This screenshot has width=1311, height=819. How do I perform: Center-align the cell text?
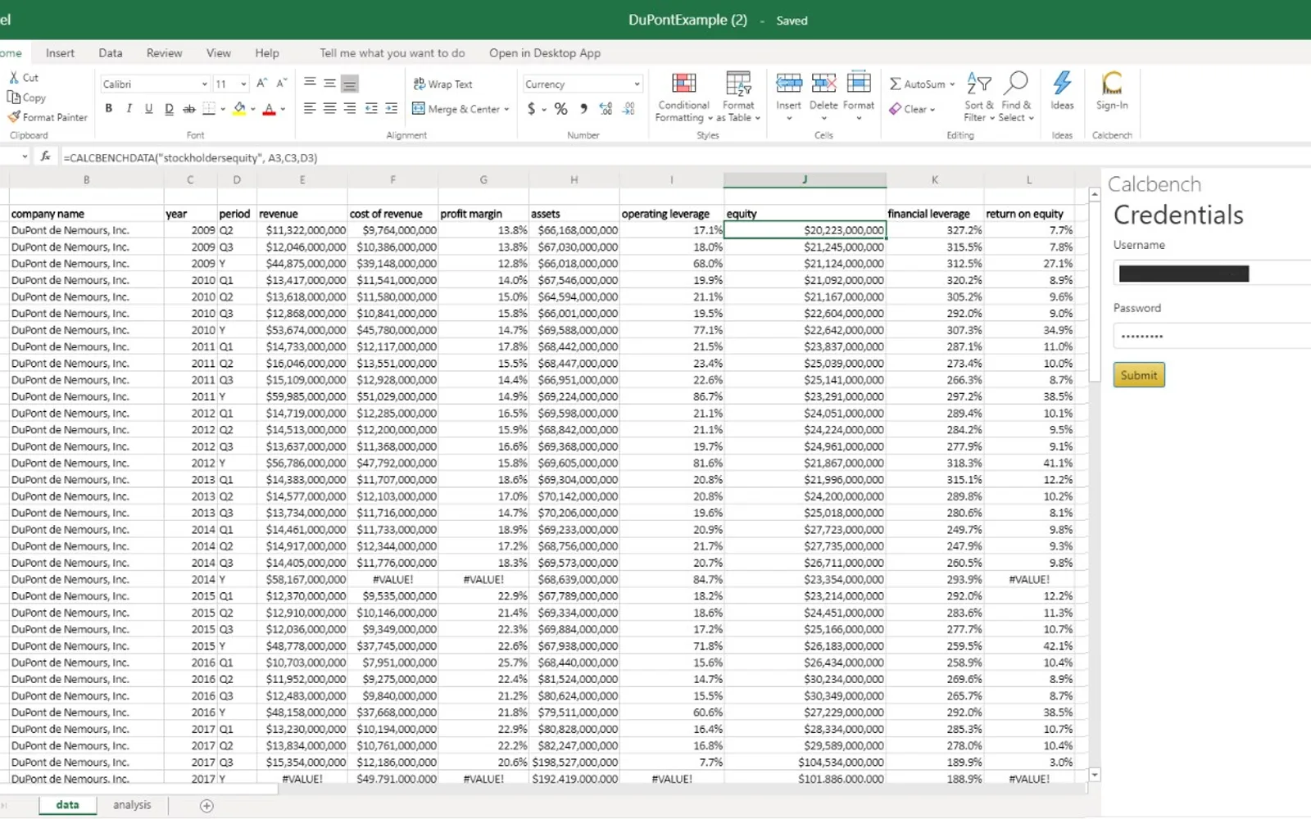pyautogui.click(x=329, y=109)
